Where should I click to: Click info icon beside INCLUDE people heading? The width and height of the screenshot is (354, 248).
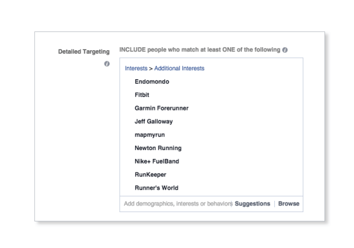tap(285, 50)
